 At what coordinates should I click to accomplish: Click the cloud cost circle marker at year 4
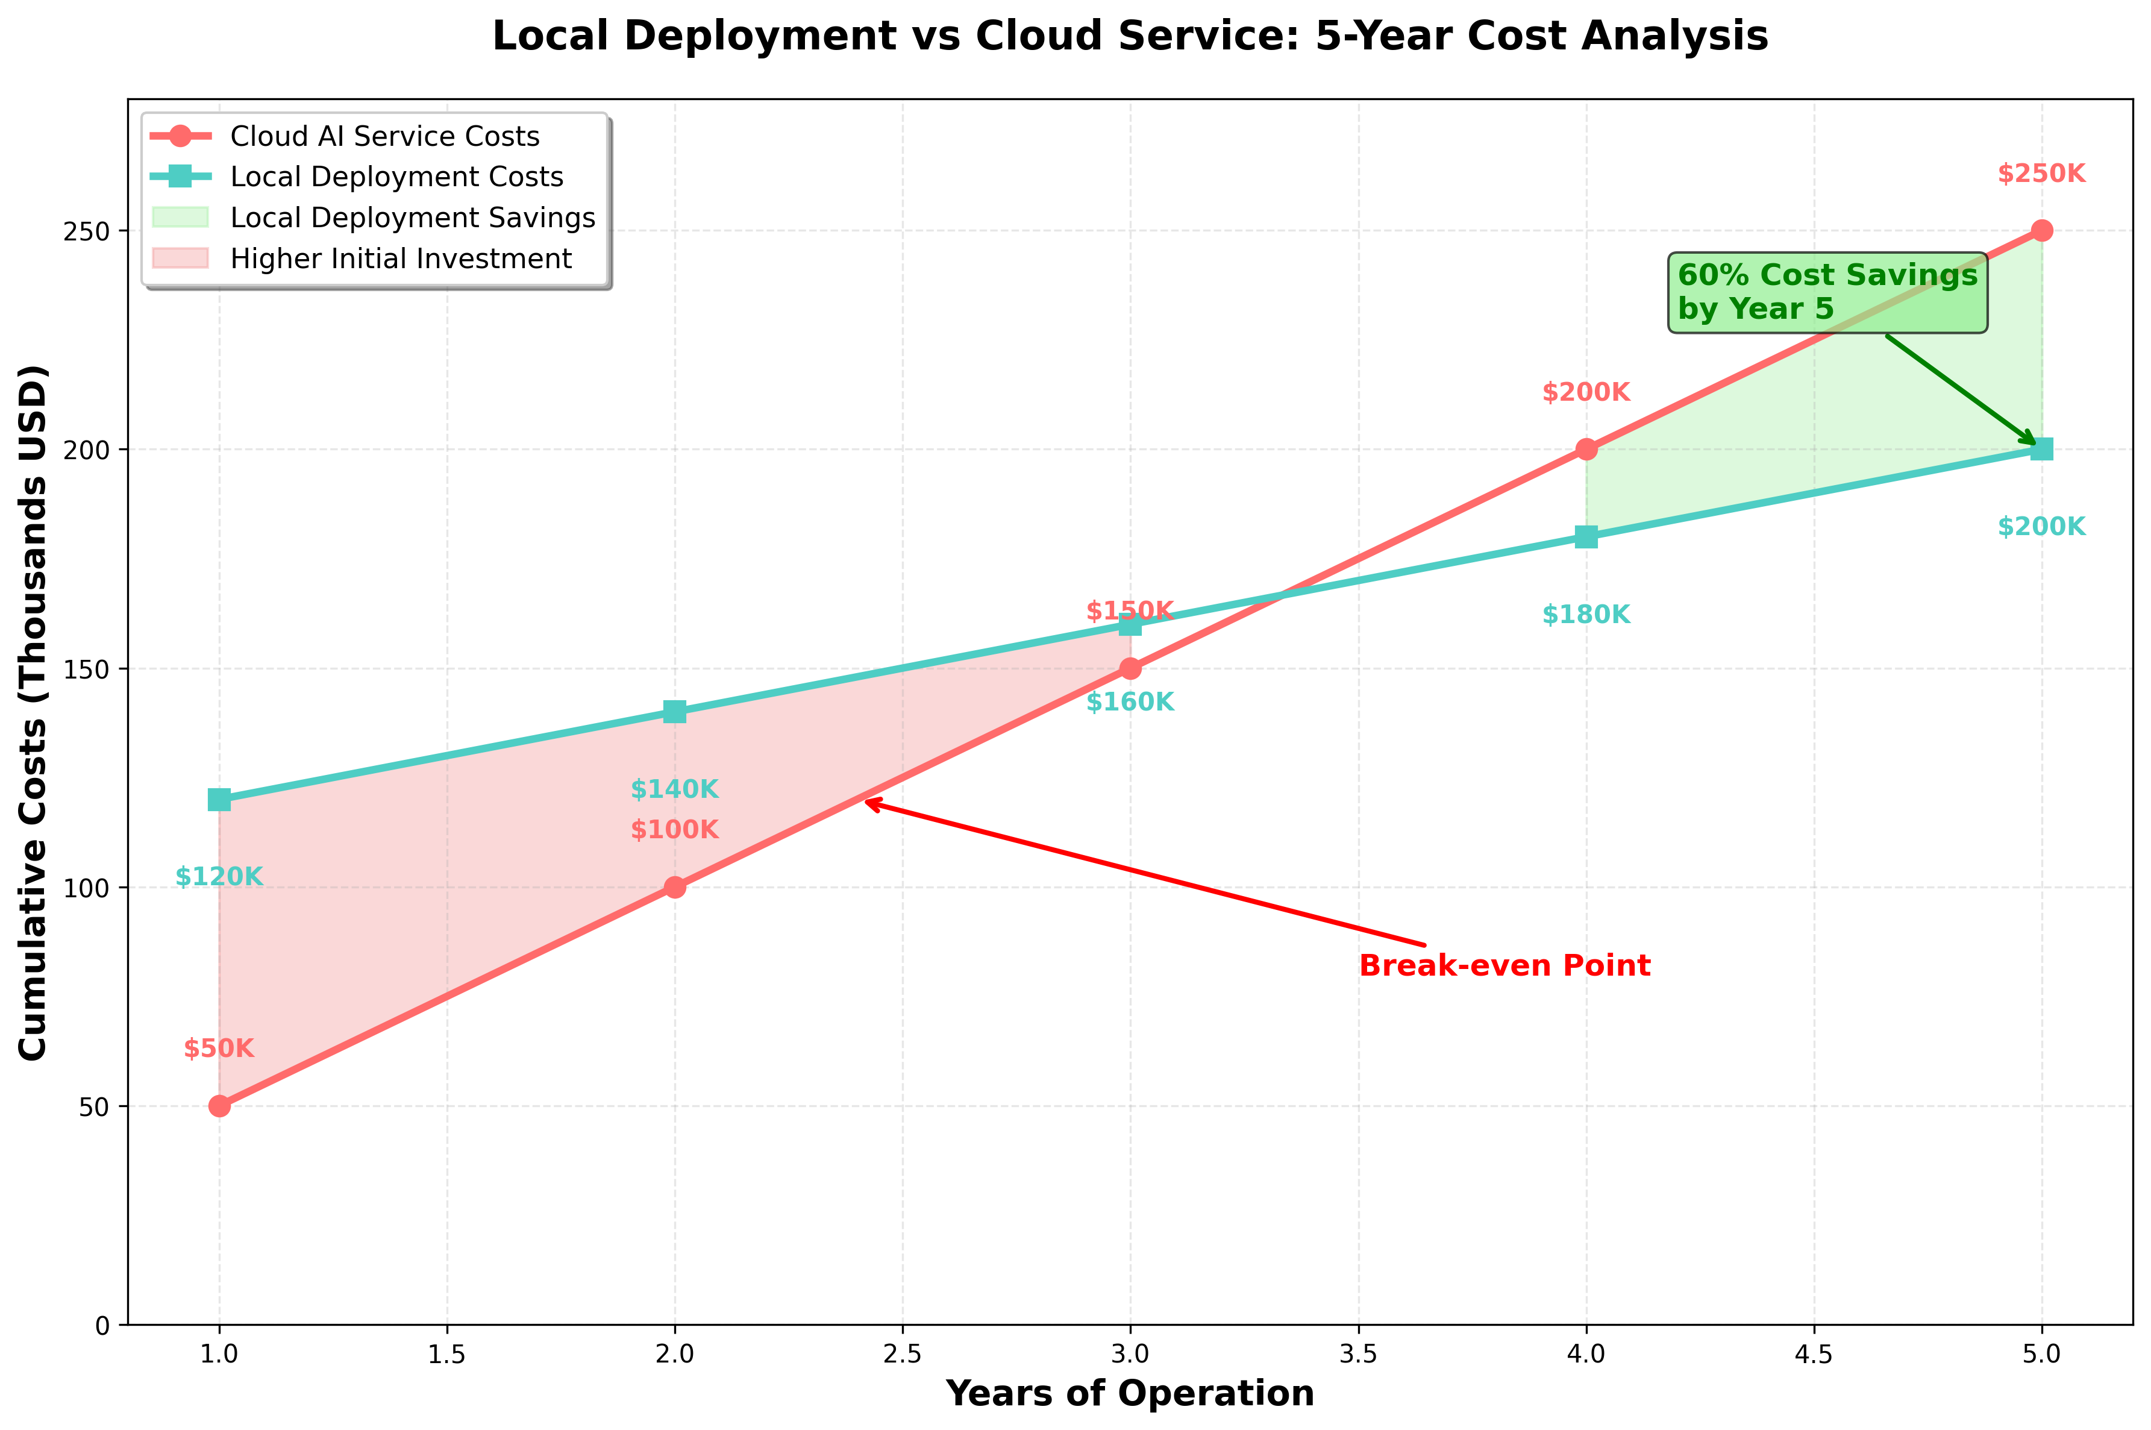(x=1586, y=449)
